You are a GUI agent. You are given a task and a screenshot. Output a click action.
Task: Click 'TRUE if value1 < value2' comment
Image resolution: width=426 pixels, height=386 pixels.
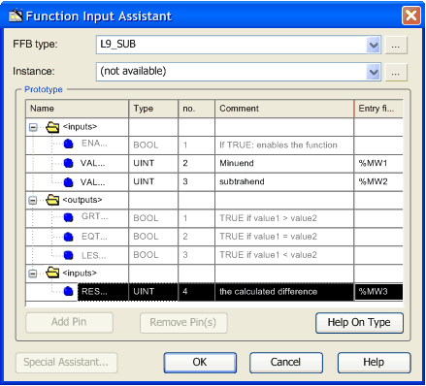point(268,255)
